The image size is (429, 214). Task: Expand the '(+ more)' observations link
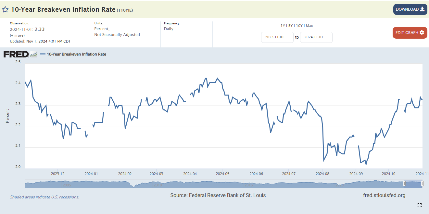pos(17,35)
